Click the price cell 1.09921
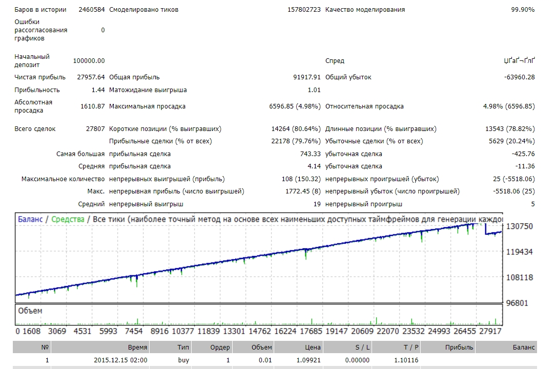Viewport: 556px width, 369px height. point(308,360)
